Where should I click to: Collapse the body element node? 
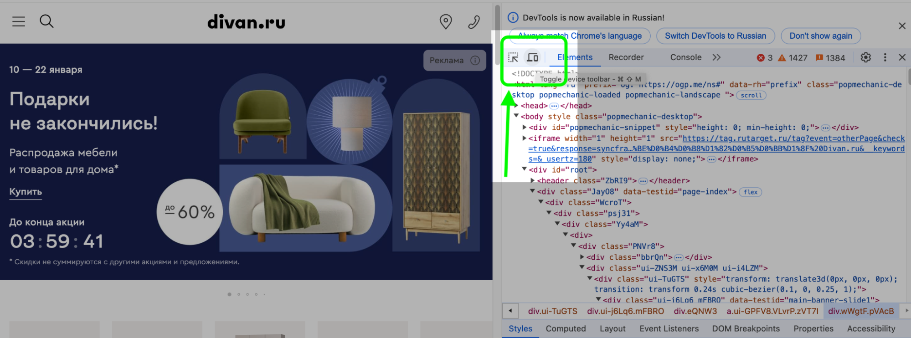pos(516,116)
